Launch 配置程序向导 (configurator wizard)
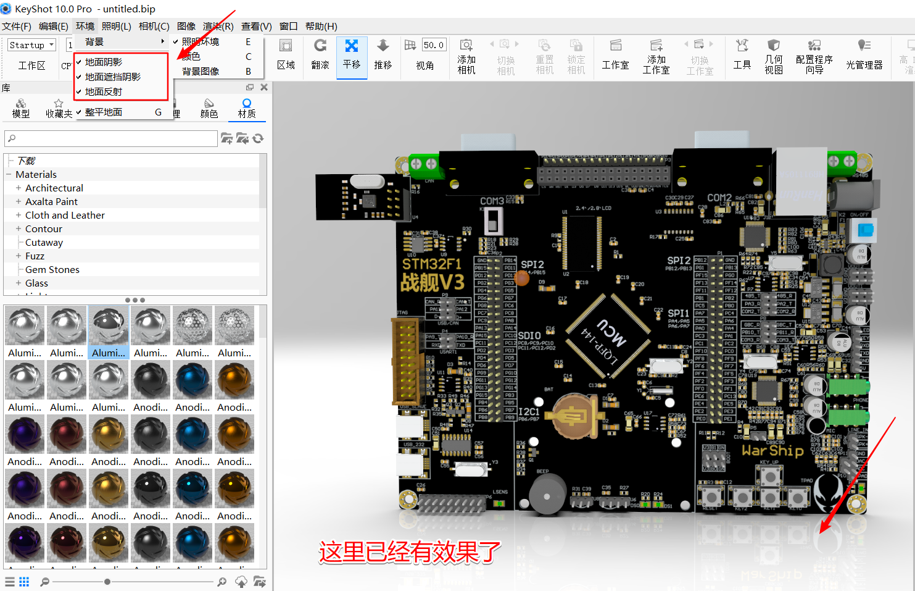The image size is (915, 591). coord(814,56)
